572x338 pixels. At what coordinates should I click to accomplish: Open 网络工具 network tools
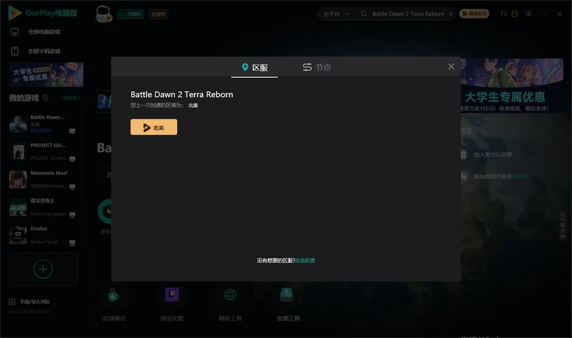(230, 304)
